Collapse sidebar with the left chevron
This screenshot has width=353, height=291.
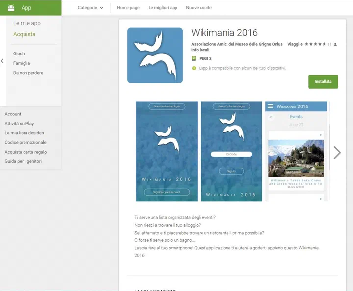[x=2, y=61]
